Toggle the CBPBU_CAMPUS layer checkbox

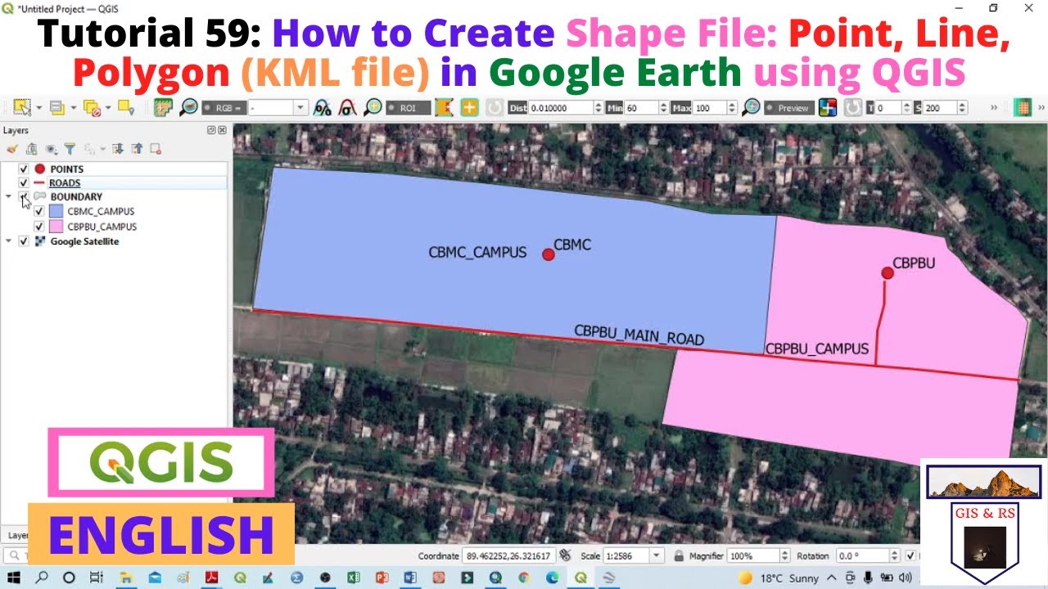[38, 227]
